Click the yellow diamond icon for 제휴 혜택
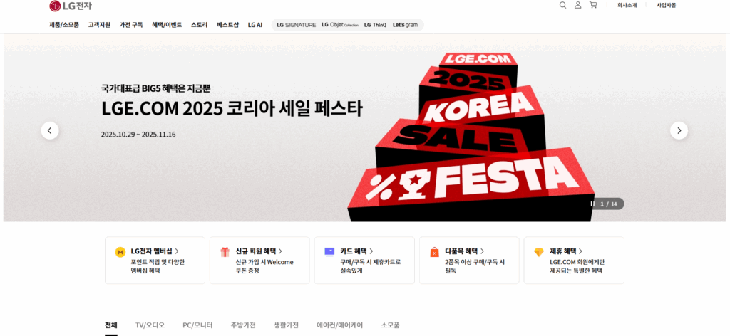 [539, 252]
